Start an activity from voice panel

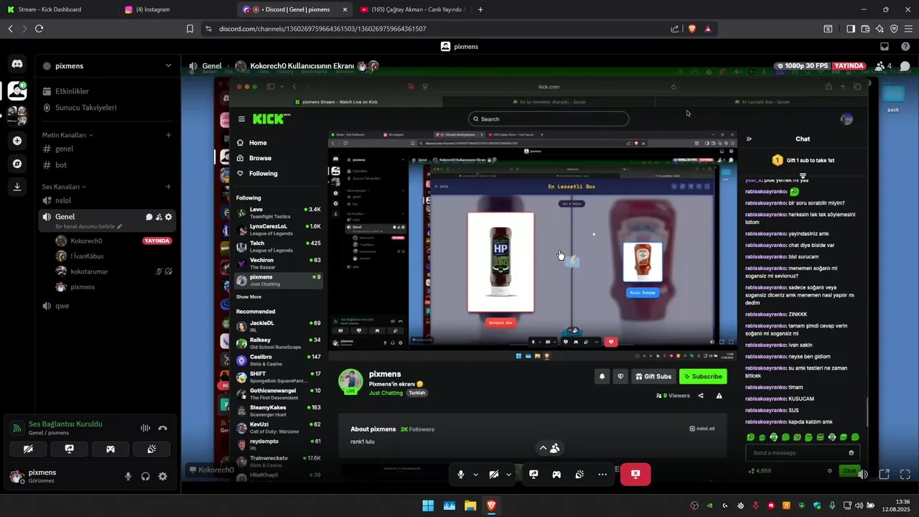pos(111,449)
